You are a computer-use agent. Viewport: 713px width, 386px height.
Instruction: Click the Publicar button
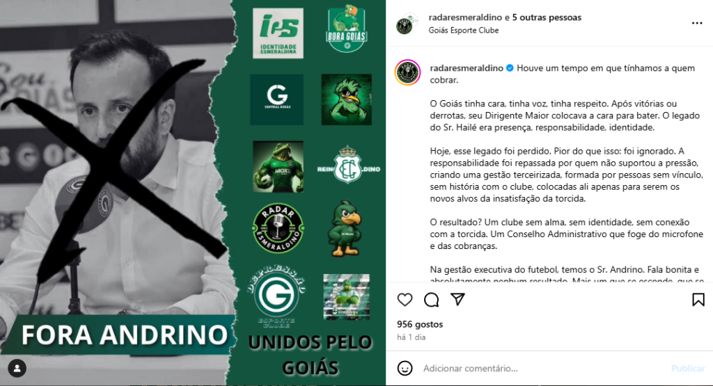(x=687, y=369)
